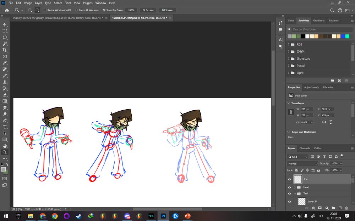355x221 pixels.
Task: Click the Add layer mask icon
Action: click(320, 208)
